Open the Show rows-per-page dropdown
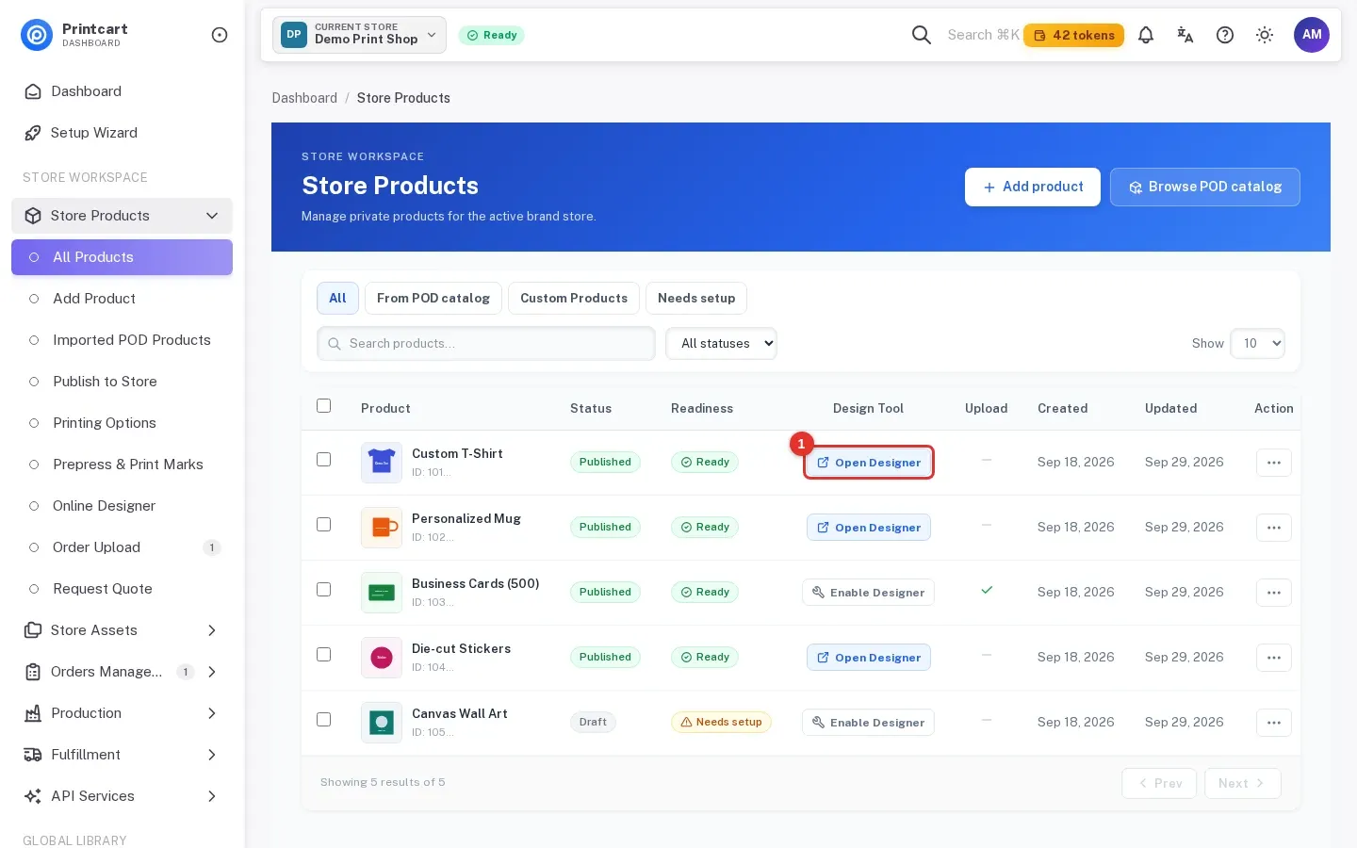Viewport: 1357px width, 848px height. pyautogui.click(x=1257, y=344)
